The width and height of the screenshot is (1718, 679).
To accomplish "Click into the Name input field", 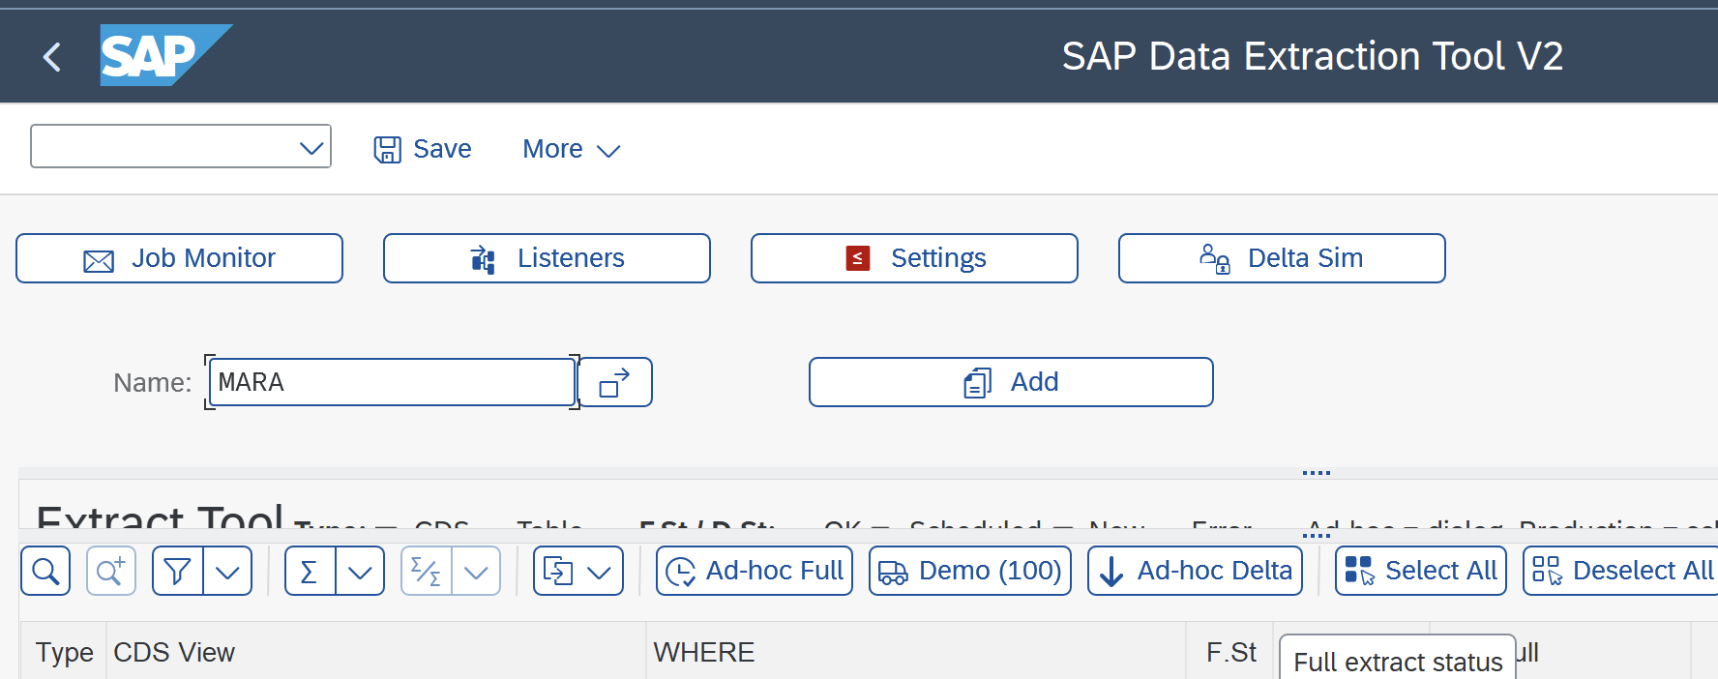I will (x=392, y=382).
